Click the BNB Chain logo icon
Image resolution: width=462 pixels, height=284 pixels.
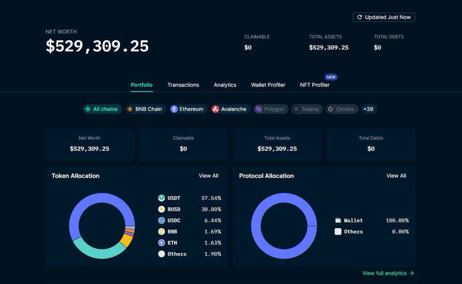(x=130, y=109)
